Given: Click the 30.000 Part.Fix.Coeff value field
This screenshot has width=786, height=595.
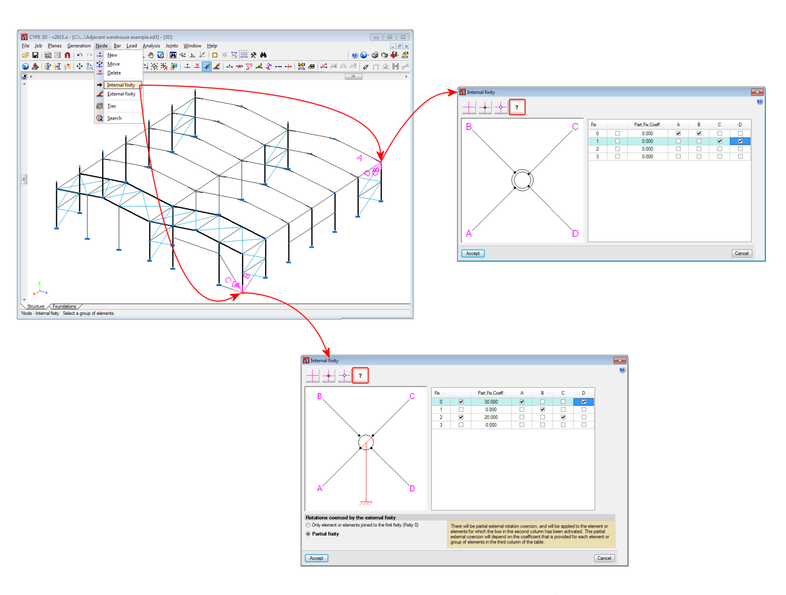Looking at the screenshot, I should tap(491, 402).
